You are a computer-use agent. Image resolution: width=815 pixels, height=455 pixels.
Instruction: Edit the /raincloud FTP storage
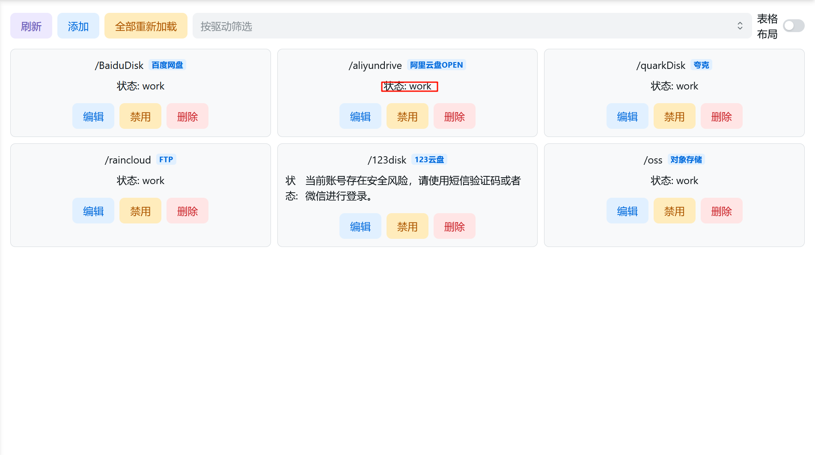coord(93,211)
